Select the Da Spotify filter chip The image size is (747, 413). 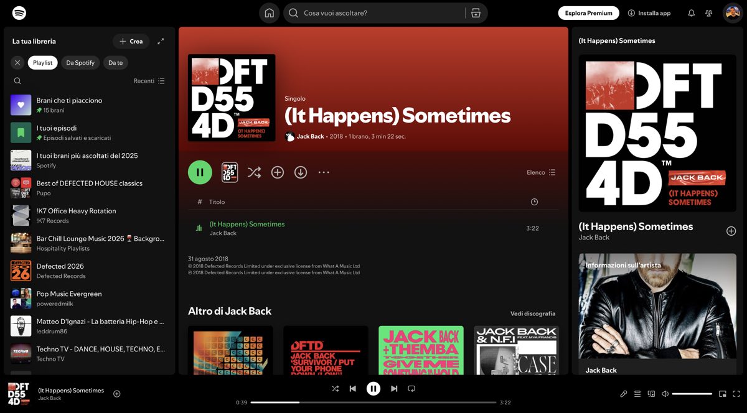80,63
